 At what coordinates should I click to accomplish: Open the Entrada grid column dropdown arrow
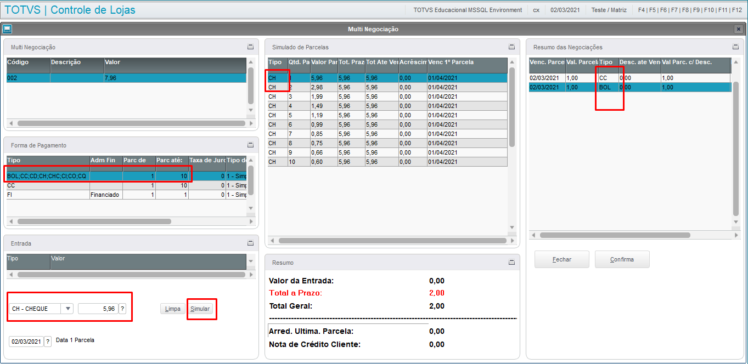[x=251, y=261]
